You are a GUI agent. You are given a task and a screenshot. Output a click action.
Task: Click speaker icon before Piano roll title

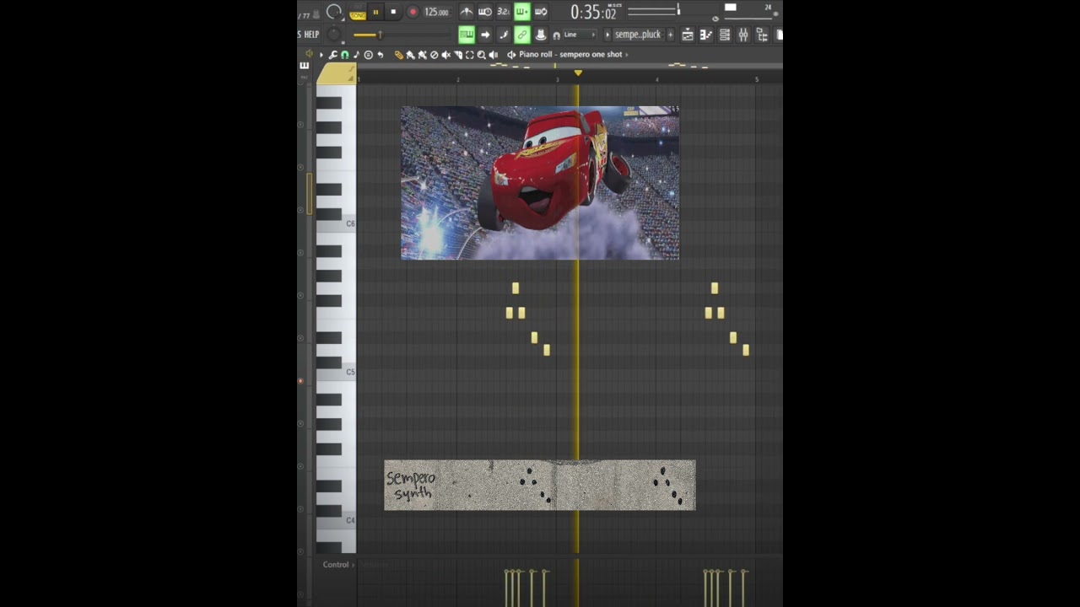tap(511, 55)
